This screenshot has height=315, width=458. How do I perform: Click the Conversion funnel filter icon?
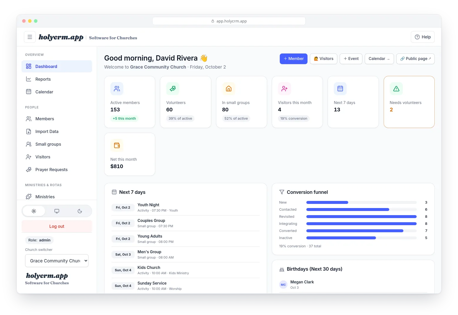tap(282, 192)
